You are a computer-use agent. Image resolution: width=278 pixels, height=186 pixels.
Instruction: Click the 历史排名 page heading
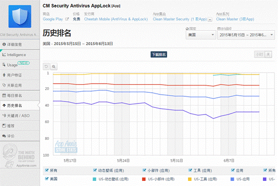pyautogui.click(x=57, y=33)
